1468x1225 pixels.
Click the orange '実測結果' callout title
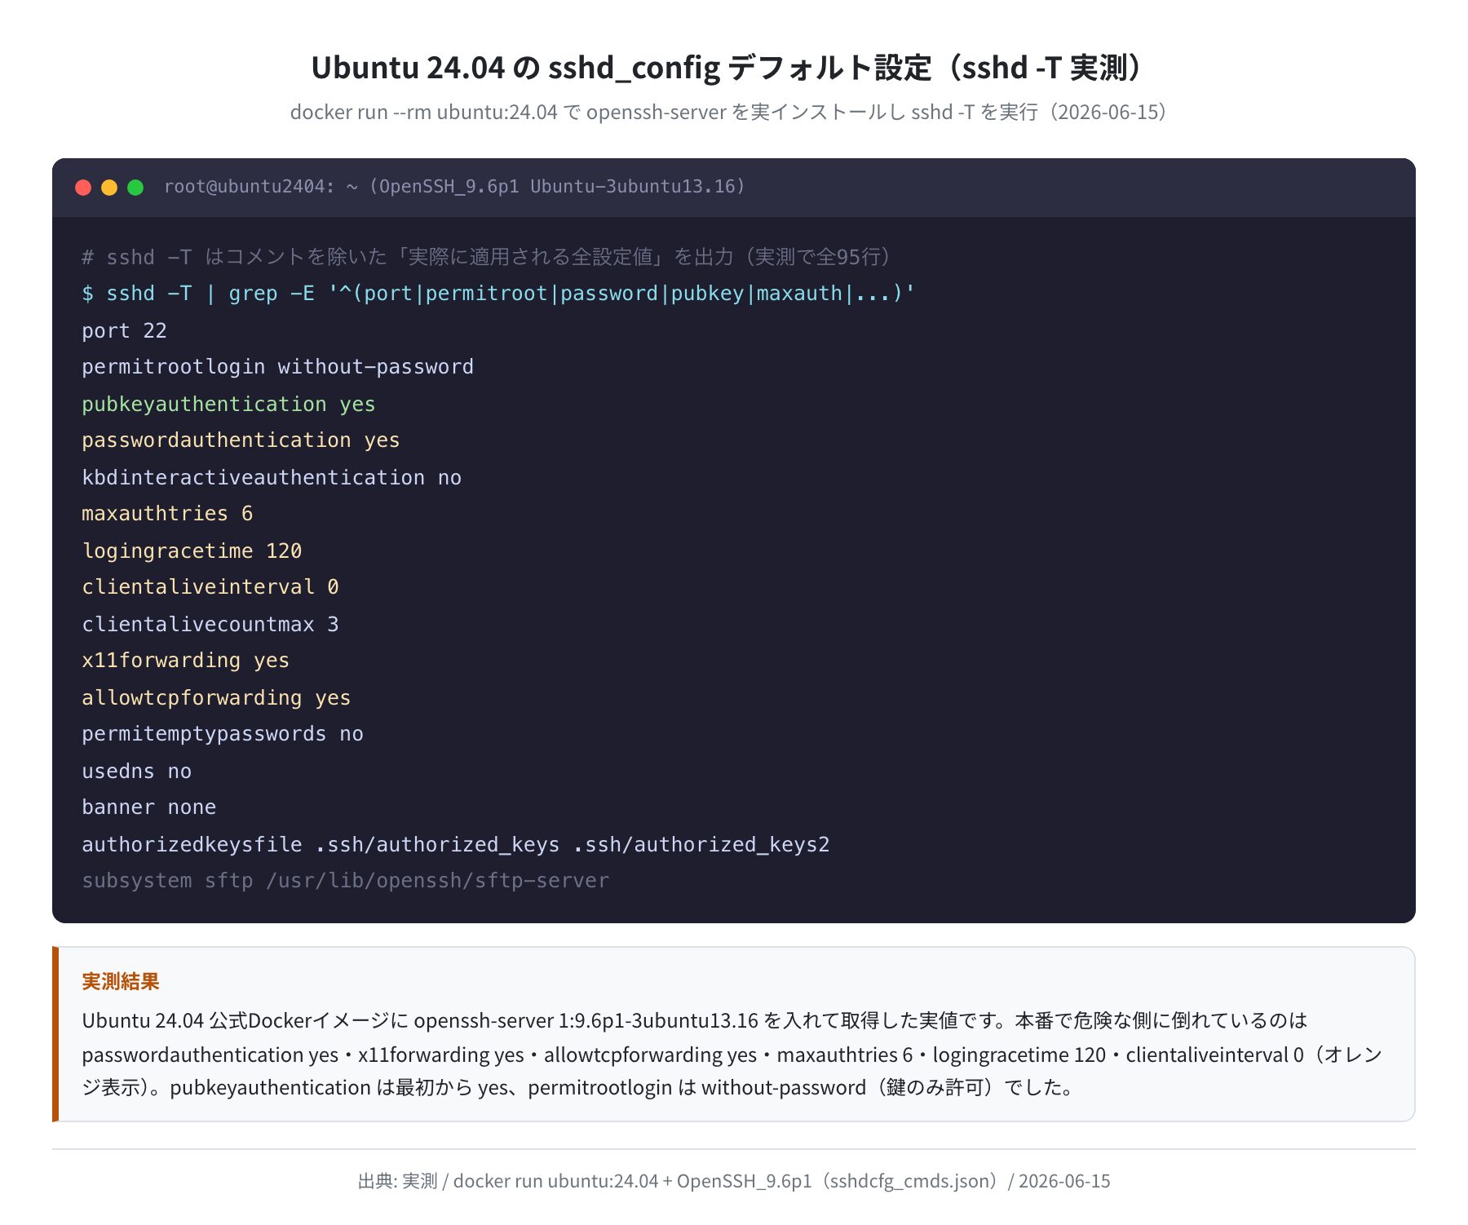121,981
